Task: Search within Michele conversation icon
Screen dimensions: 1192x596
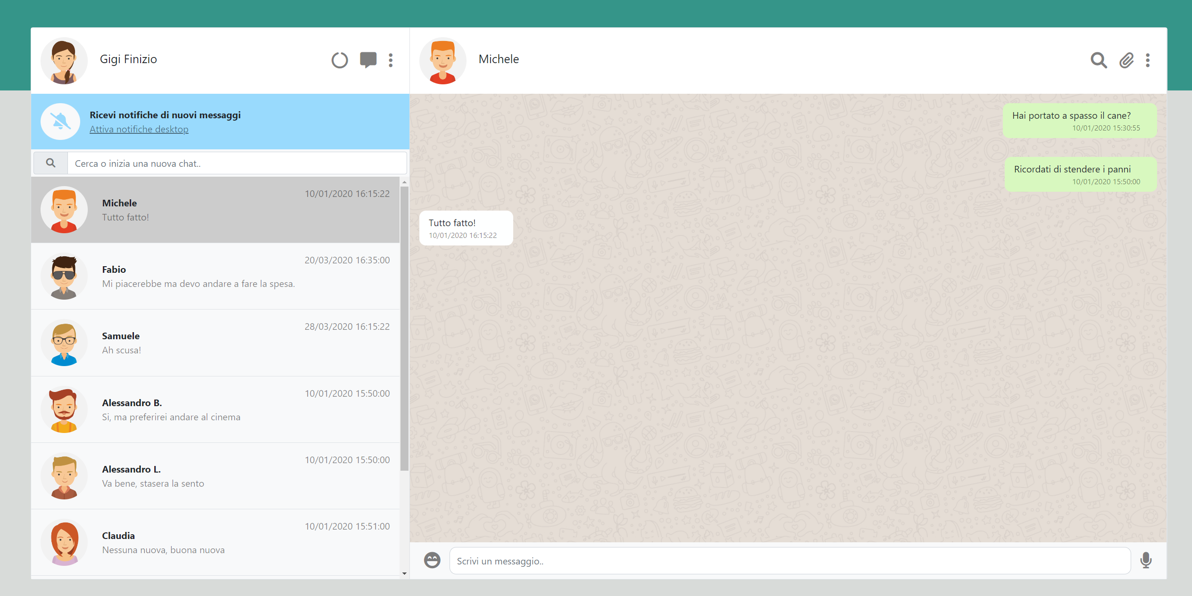Action: pyautogui.click(x=1098, y=60)
